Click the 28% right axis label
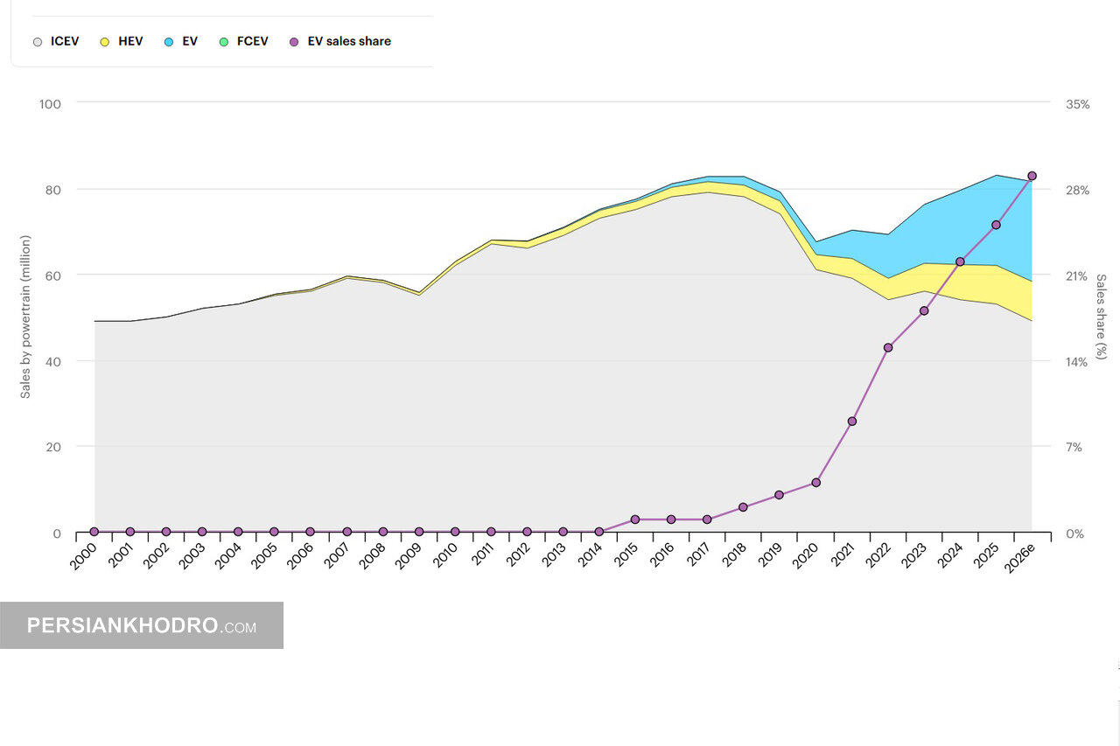1120x746 pixels. click(x=1077, y=190)
